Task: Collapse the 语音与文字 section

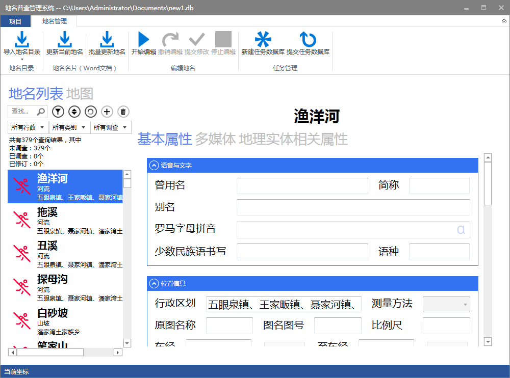Action: [x=154, y=165]
